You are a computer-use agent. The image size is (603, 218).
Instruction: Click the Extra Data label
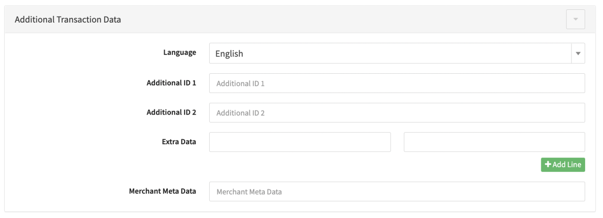[x=179, y=141]
